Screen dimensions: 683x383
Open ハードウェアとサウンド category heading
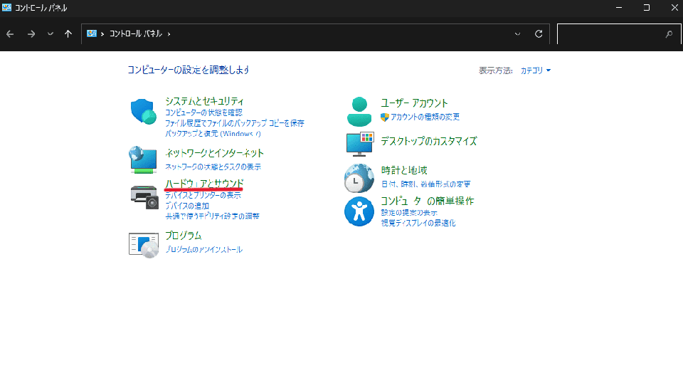(204, 184)
